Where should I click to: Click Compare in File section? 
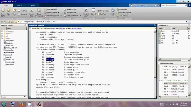click(x=22, y=14)
